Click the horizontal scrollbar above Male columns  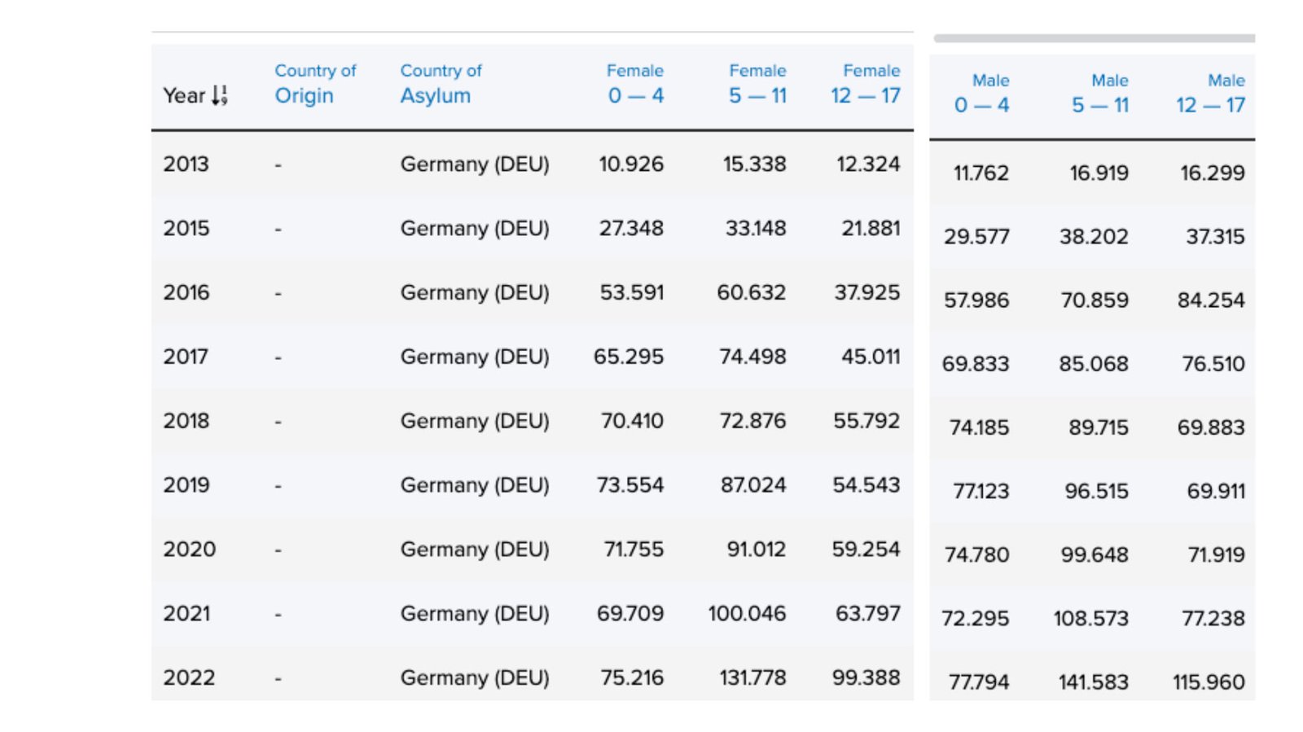[1094, 38]
